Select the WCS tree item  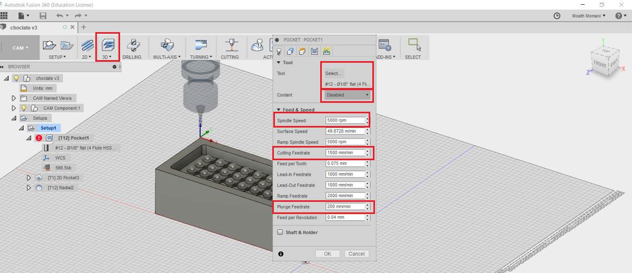61,158
